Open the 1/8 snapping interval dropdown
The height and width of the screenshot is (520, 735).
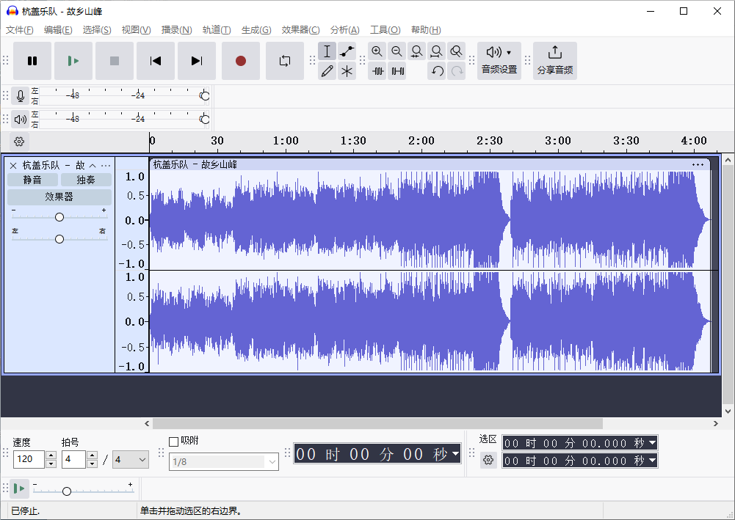[x=223, y=461]
